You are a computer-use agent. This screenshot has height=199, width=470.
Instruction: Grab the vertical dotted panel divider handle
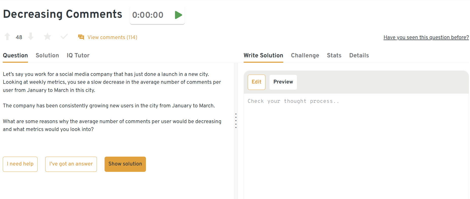click(236, 121)
